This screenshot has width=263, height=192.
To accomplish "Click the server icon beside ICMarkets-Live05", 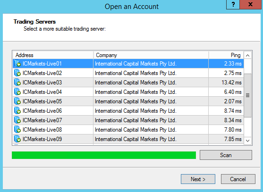I will click(x=17, y=101).
